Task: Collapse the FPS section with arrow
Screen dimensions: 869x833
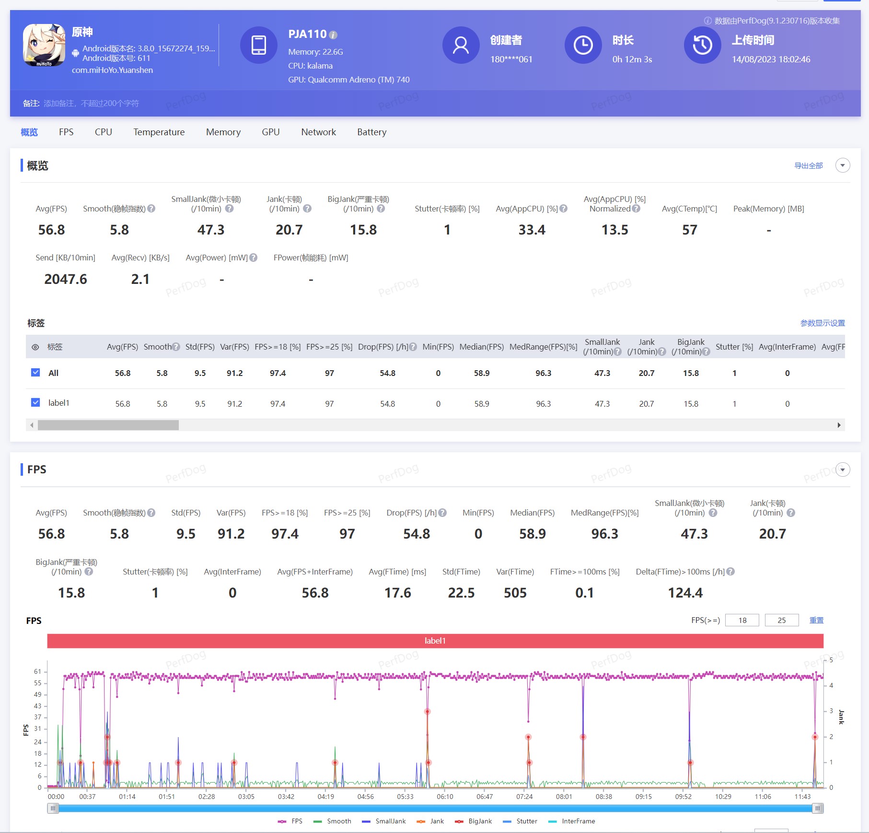Action: pos(843,469)
